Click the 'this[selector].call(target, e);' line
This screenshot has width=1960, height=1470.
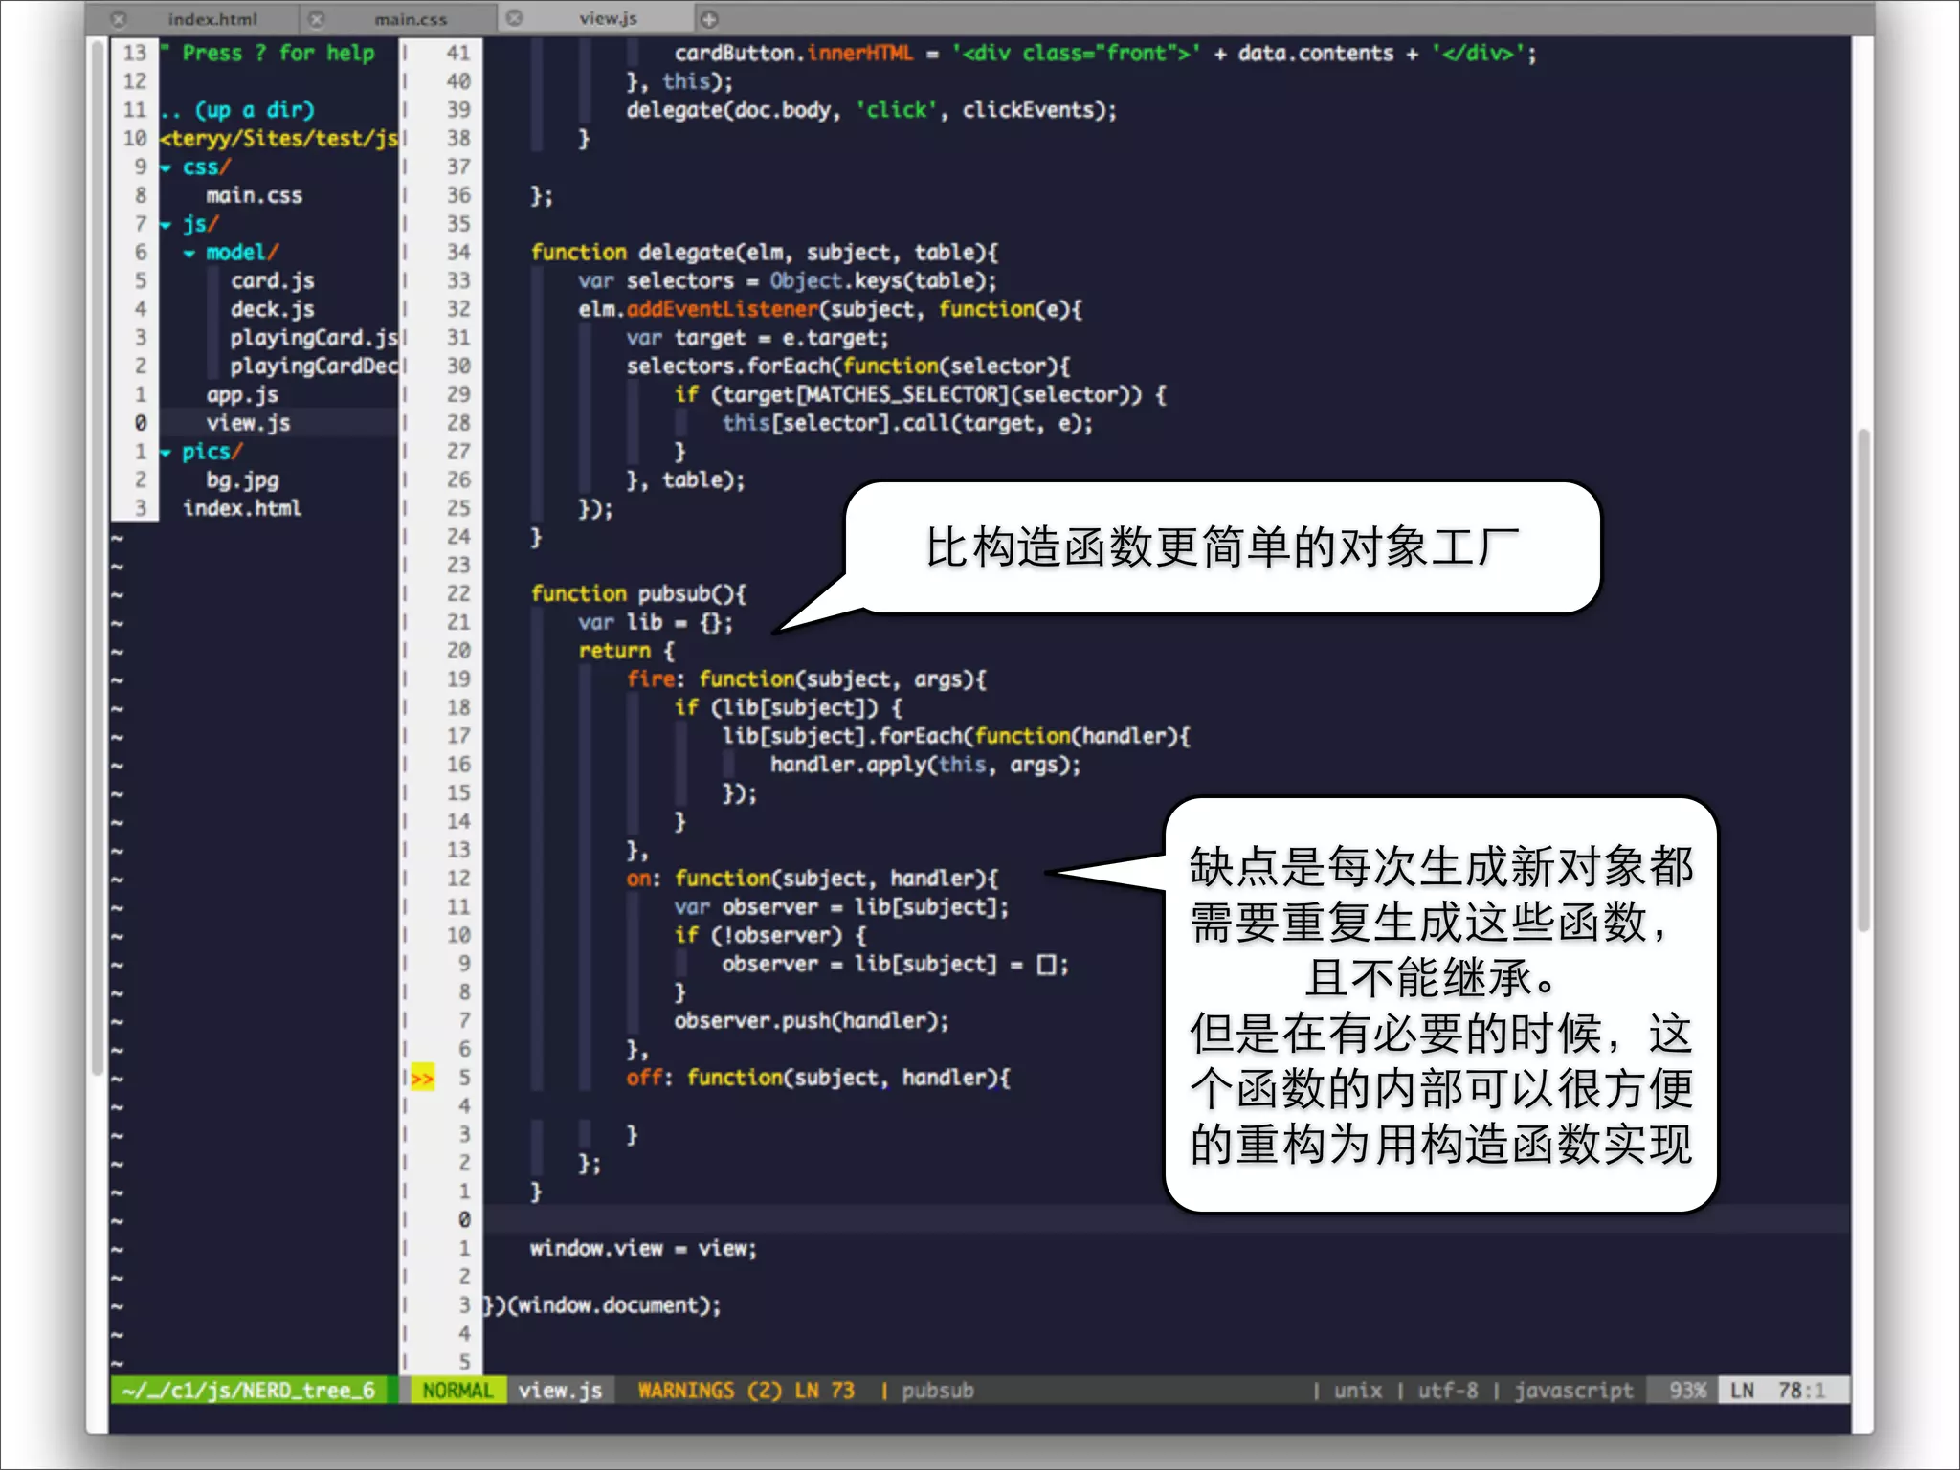(x=907, y=423)
